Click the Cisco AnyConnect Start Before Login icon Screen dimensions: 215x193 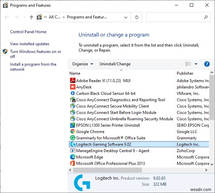coord(72,113)
